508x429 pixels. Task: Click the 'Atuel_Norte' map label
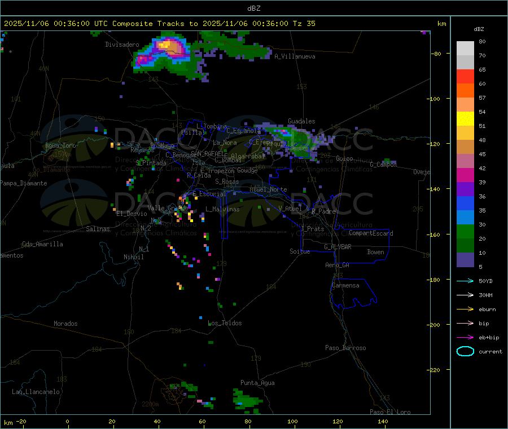click(268, 189)
